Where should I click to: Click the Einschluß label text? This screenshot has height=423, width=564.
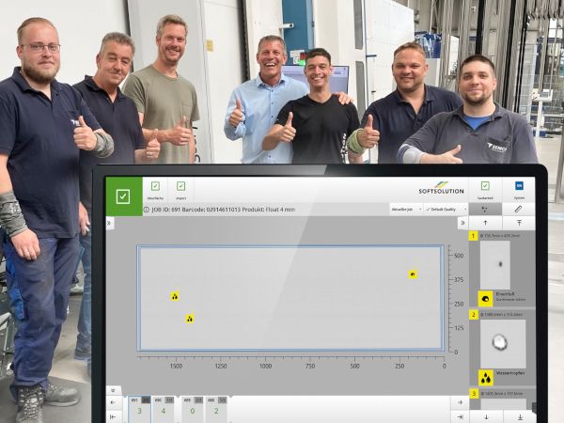click(x=504, y=294)
